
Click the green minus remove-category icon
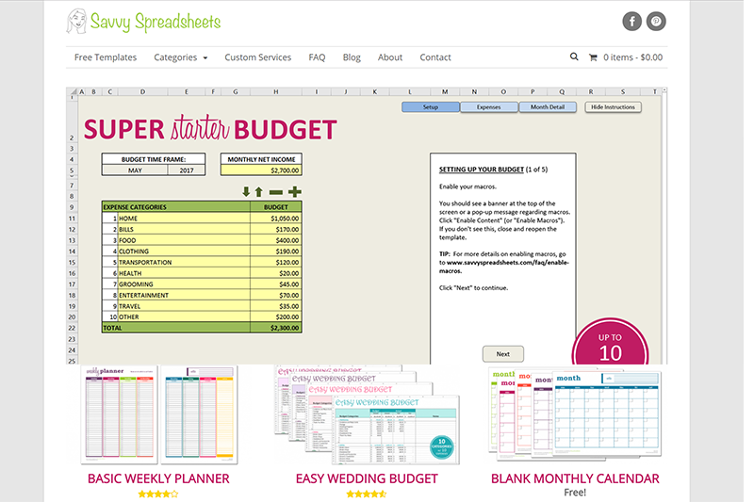(x=276, y=192)
